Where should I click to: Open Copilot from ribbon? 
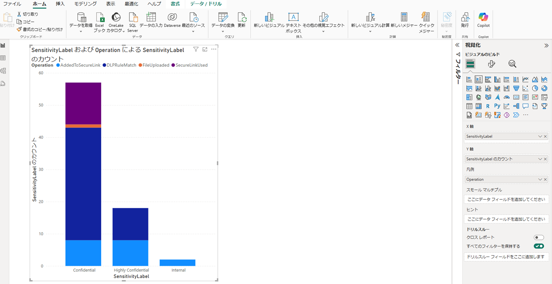[484, 20]
